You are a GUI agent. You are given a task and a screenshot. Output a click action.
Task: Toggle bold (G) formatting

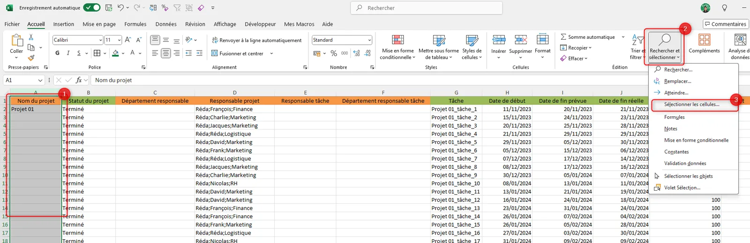57,53
